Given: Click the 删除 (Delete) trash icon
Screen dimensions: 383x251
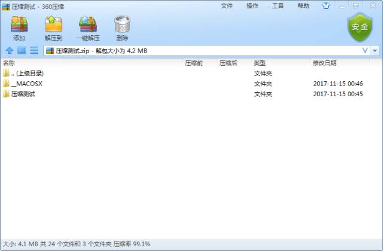Looking at the screenshot, I should point(122,24).
